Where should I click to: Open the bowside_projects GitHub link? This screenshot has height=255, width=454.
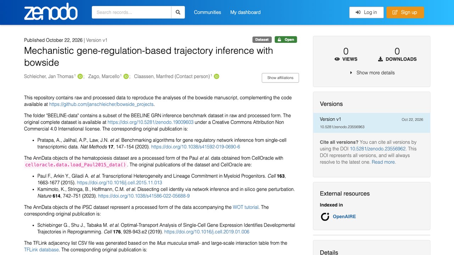[x=101, y=104]
